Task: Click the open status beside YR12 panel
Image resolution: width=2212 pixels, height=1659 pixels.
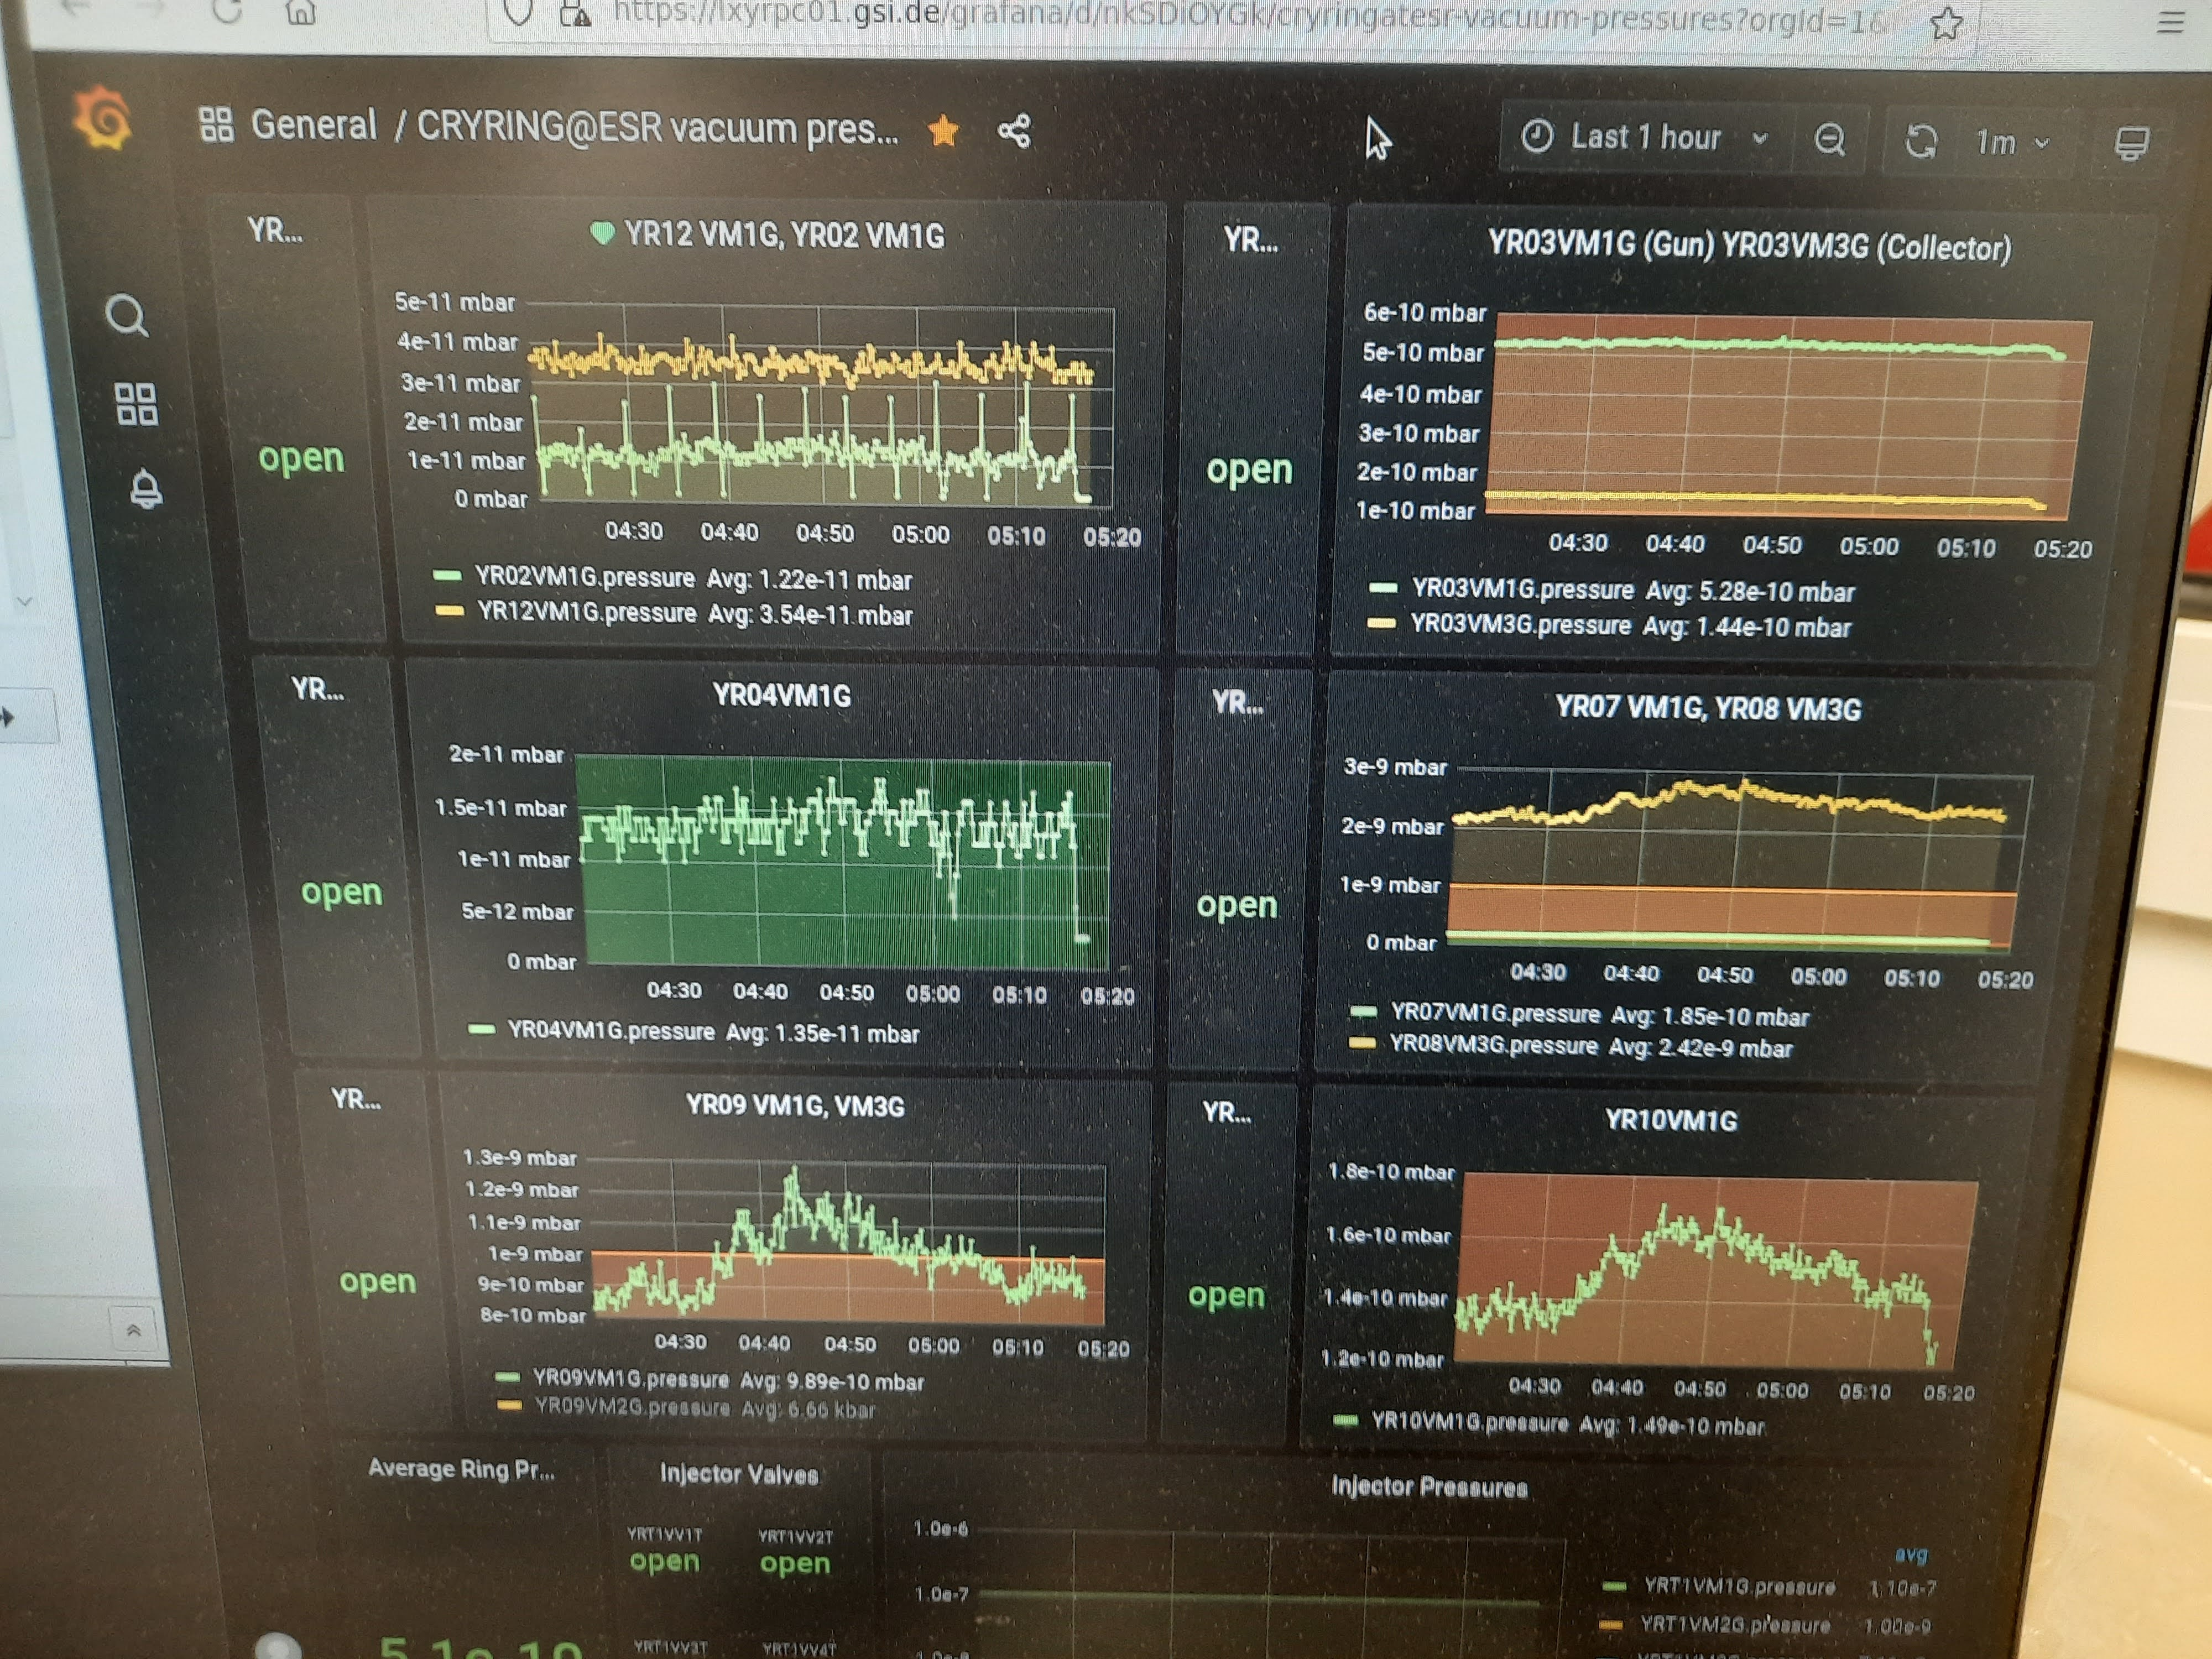Action: coord(301,457)
